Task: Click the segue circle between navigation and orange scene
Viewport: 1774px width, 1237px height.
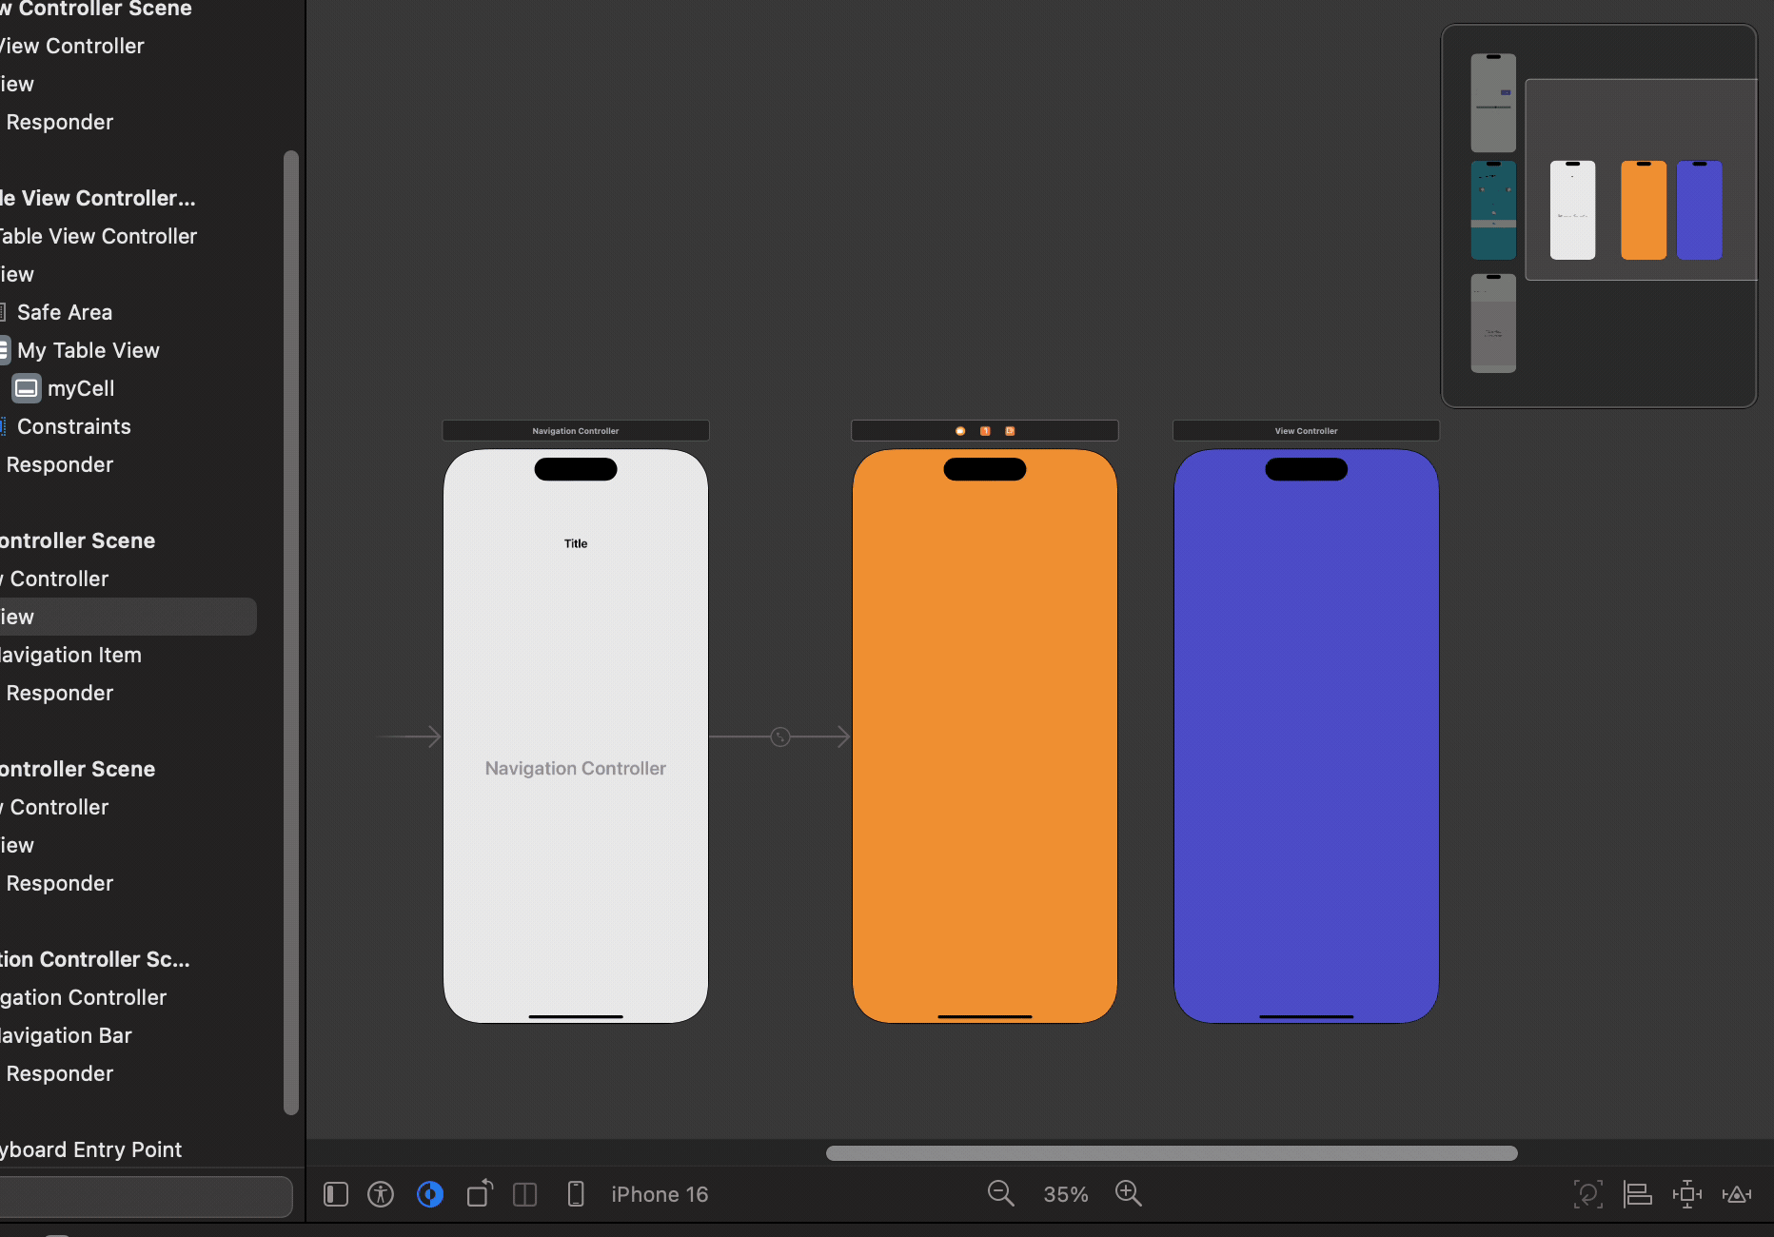Action: (x=780, y=736)
